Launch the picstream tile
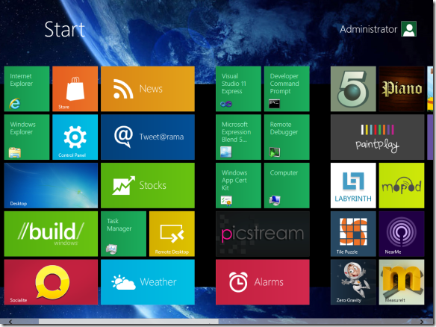Screen dimensions: 436x327 click(x=263, y=234)
